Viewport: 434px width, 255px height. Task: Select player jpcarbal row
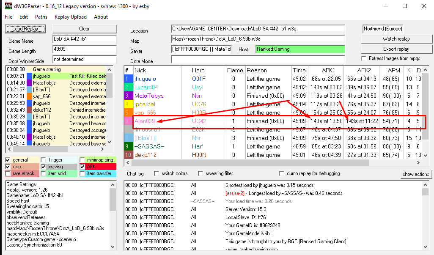[x=273, y=104]
